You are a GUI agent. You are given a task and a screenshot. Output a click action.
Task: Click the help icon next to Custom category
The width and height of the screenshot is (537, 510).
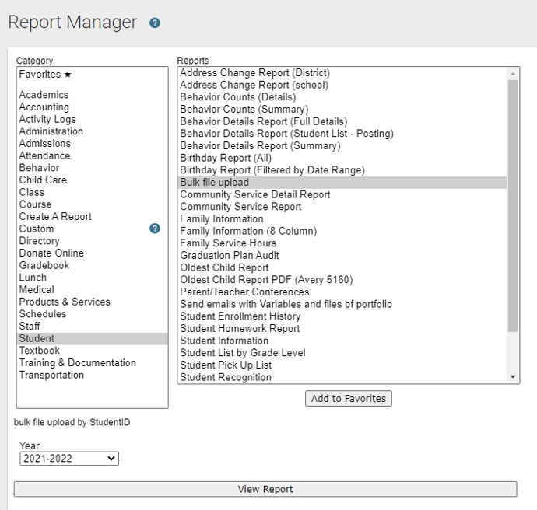click(x=155, y=229)
